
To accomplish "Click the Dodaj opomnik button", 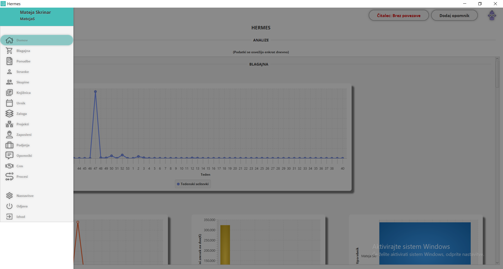I will click(454, 15).
